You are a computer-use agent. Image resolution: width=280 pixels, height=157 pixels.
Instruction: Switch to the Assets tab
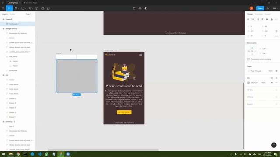12,14
